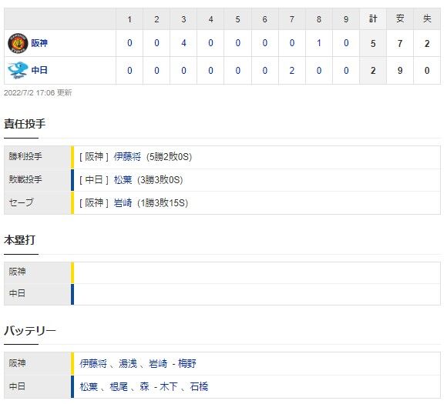Open 湯浅 in Hanshin battery list
This screenshot has width=447, height=404.
click(x=128, y=363)
